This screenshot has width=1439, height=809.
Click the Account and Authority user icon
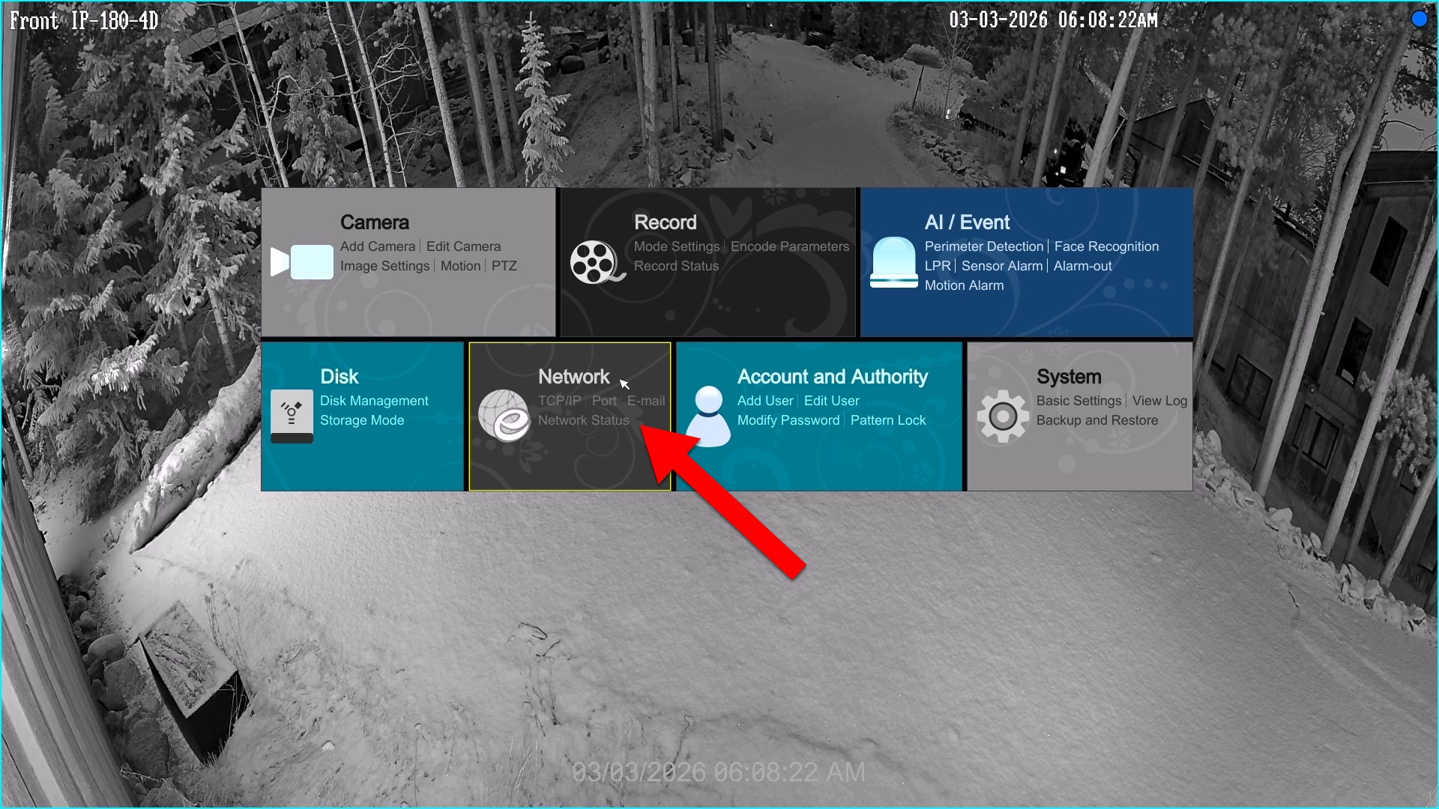(x=708, y=416)
